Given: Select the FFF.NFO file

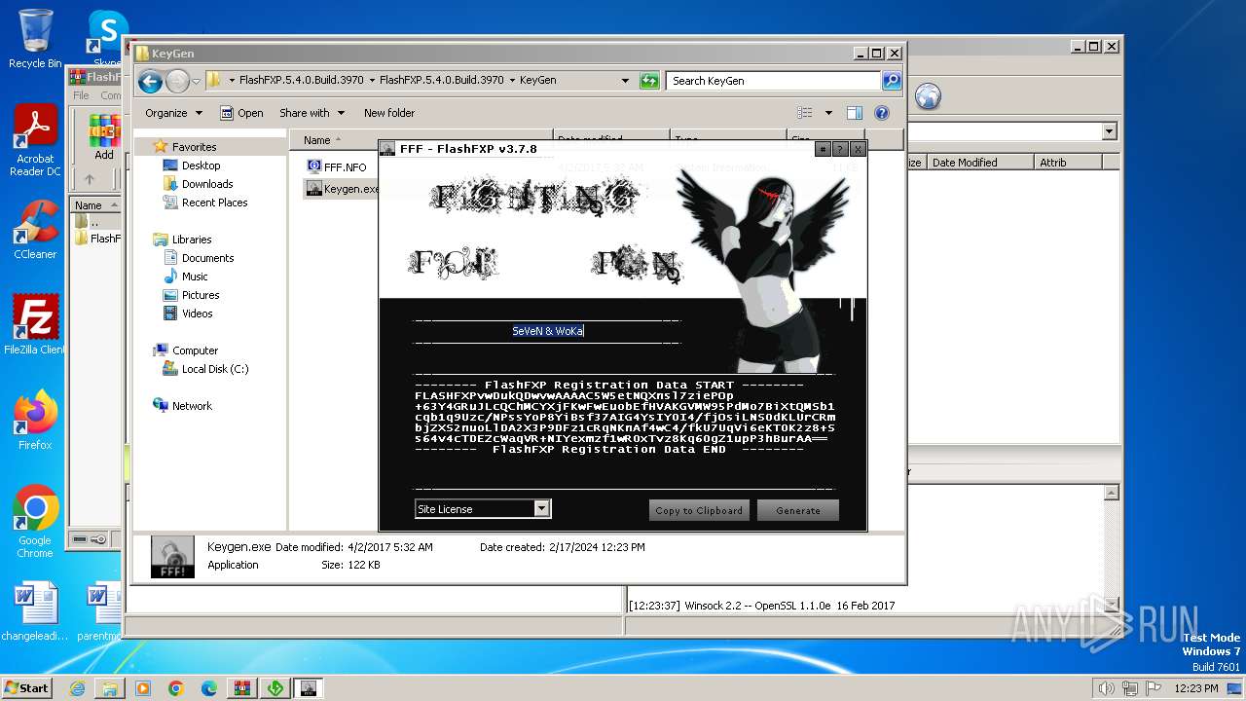Looking at the screenshot, I should [x=345, y=167].
